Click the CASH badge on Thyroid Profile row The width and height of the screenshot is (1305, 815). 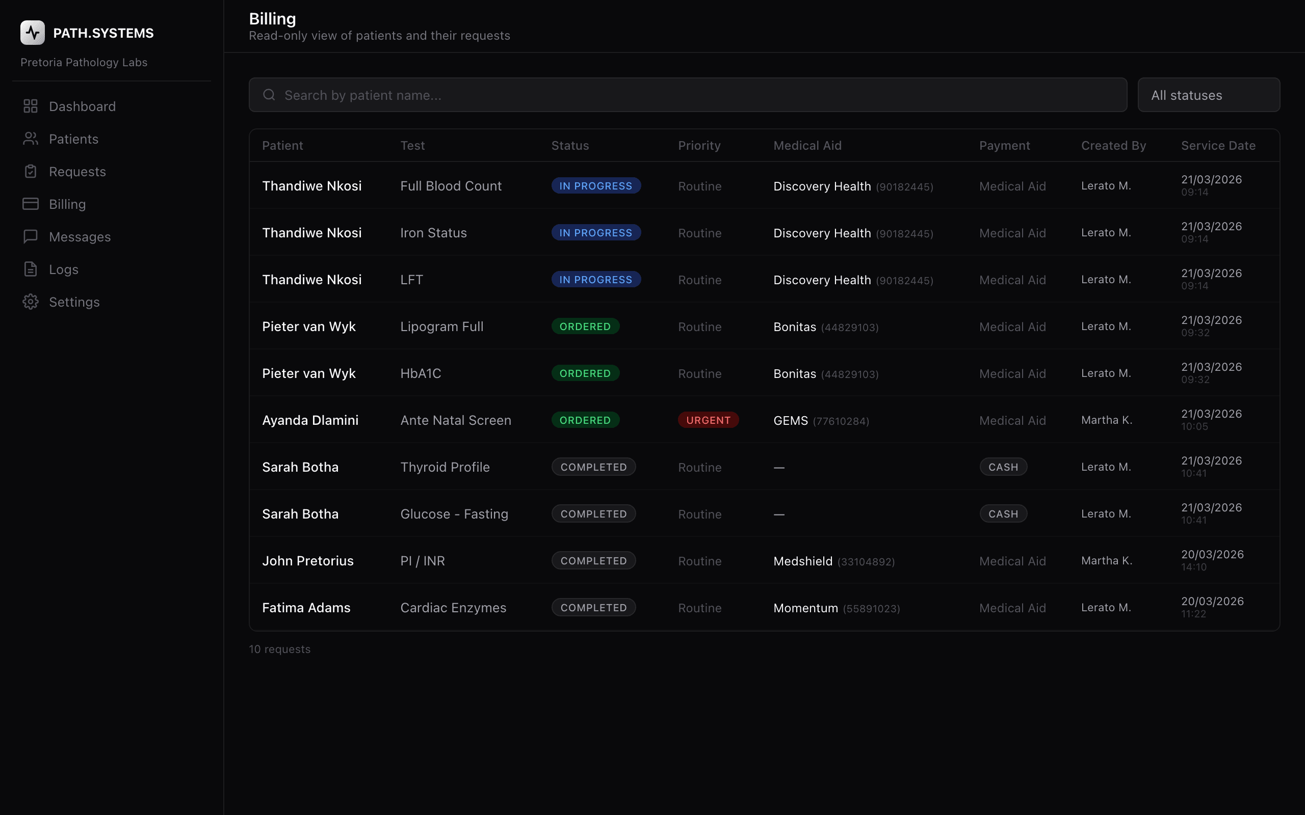point(1003,467)
